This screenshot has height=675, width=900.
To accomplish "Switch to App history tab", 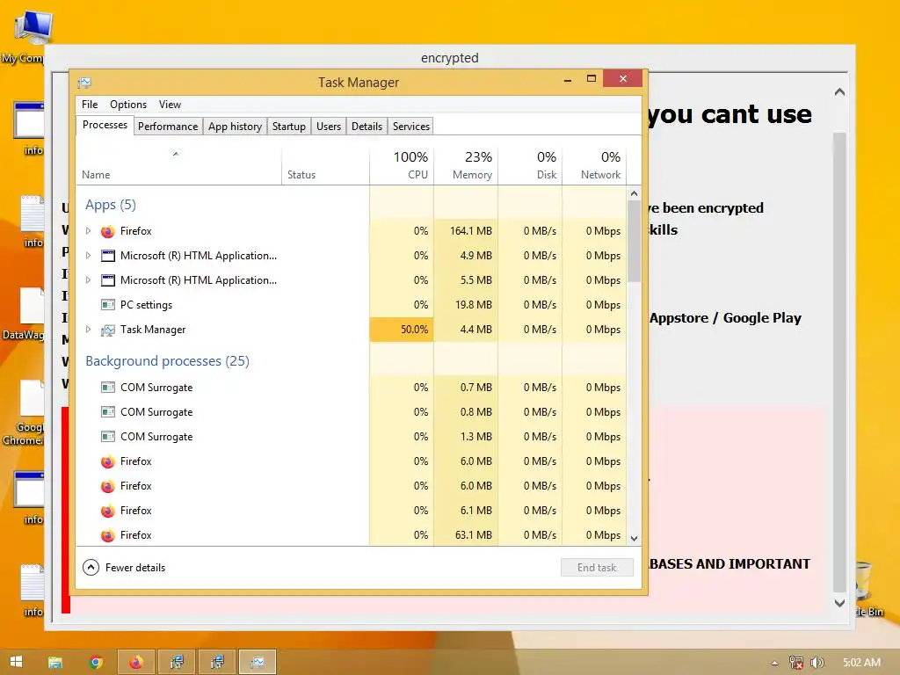I will tap(235, 127).
